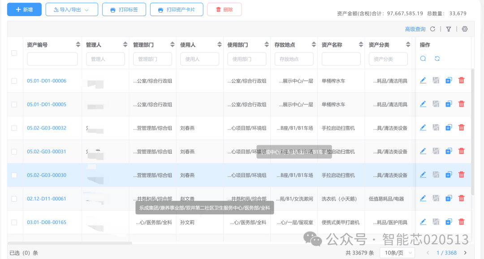Sort the table by 存放地点 column
Screen dimensions: 484x259
[313, 45]
